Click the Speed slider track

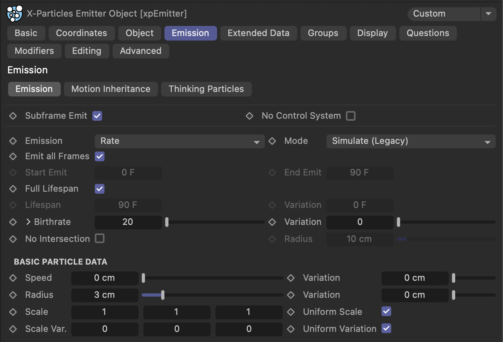tap(213, 278)
